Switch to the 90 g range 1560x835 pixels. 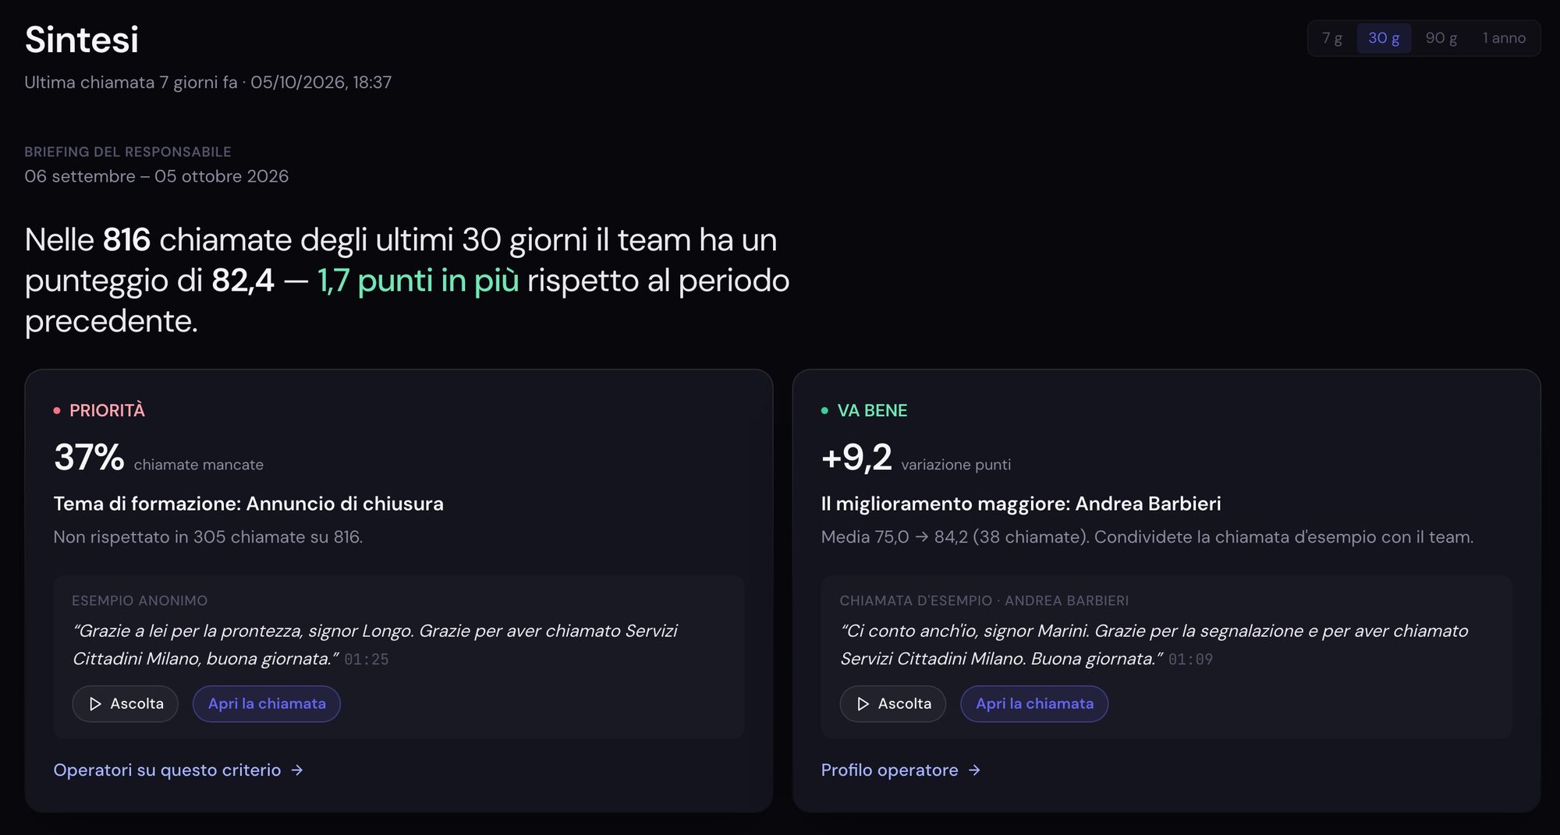point(1441,38)
